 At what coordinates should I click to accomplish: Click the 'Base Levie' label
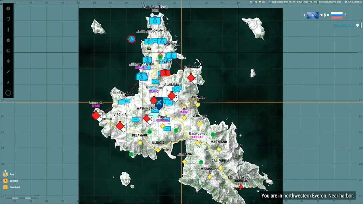click(x=197, y=133)
